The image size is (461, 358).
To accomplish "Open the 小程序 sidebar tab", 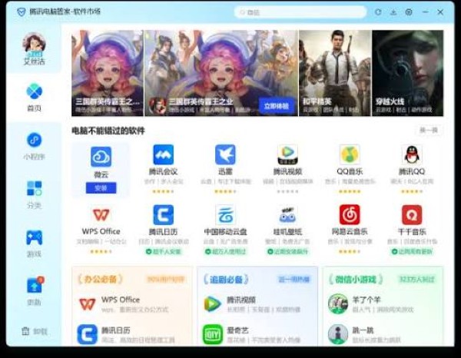I will [34, 146].
